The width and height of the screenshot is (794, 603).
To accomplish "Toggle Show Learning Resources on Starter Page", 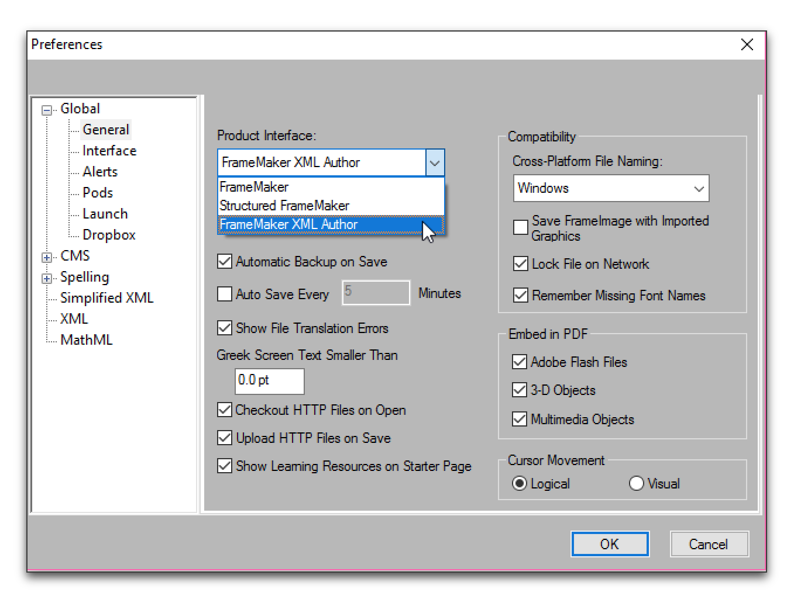I will (225, 465).
